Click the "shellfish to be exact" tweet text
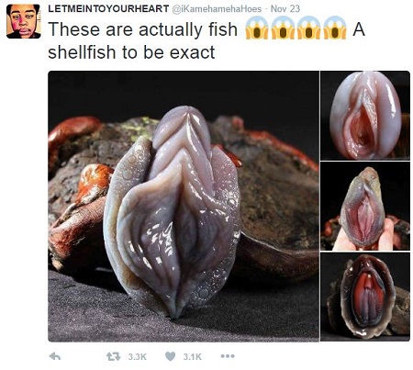413x370 pixels. 131,52
